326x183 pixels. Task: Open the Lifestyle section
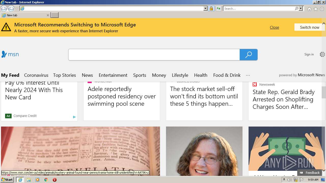click(x=180, y=75)
